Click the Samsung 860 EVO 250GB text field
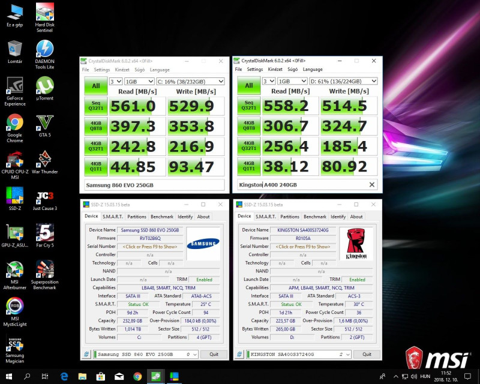480x384 pixels. (154, 185)
